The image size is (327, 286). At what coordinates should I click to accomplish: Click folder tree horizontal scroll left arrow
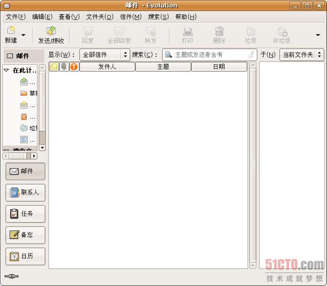pos(6,156)
